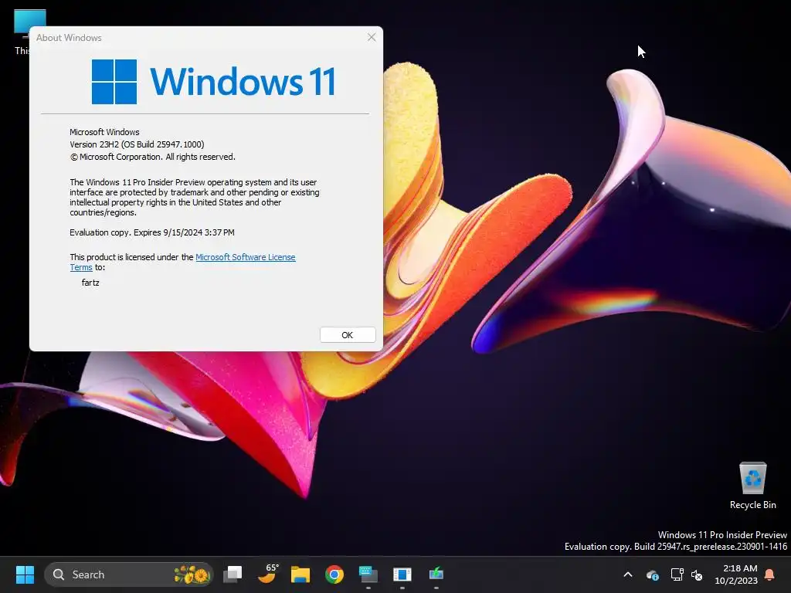791x593 pixels.
Task: Launch File Explorer from taskbar
Action: coord(300,574)
